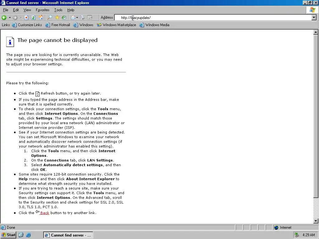This screenshot has height=239, width=319.
Task: Go to the Home page icon
Action: [41, 17]
